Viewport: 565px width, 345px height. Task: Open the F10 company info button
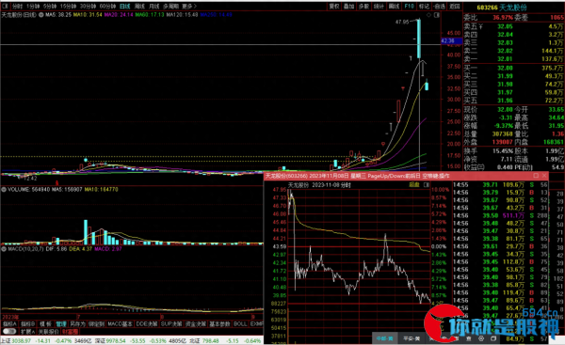click(x=409, y=7)
